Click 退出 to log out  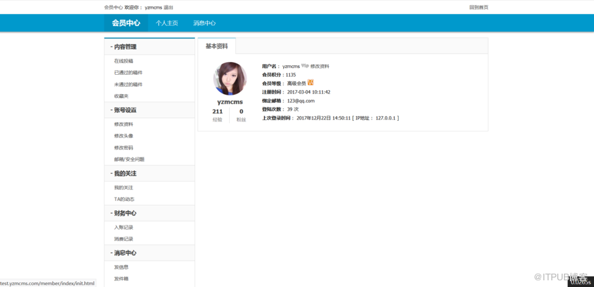tap(168, 7)
